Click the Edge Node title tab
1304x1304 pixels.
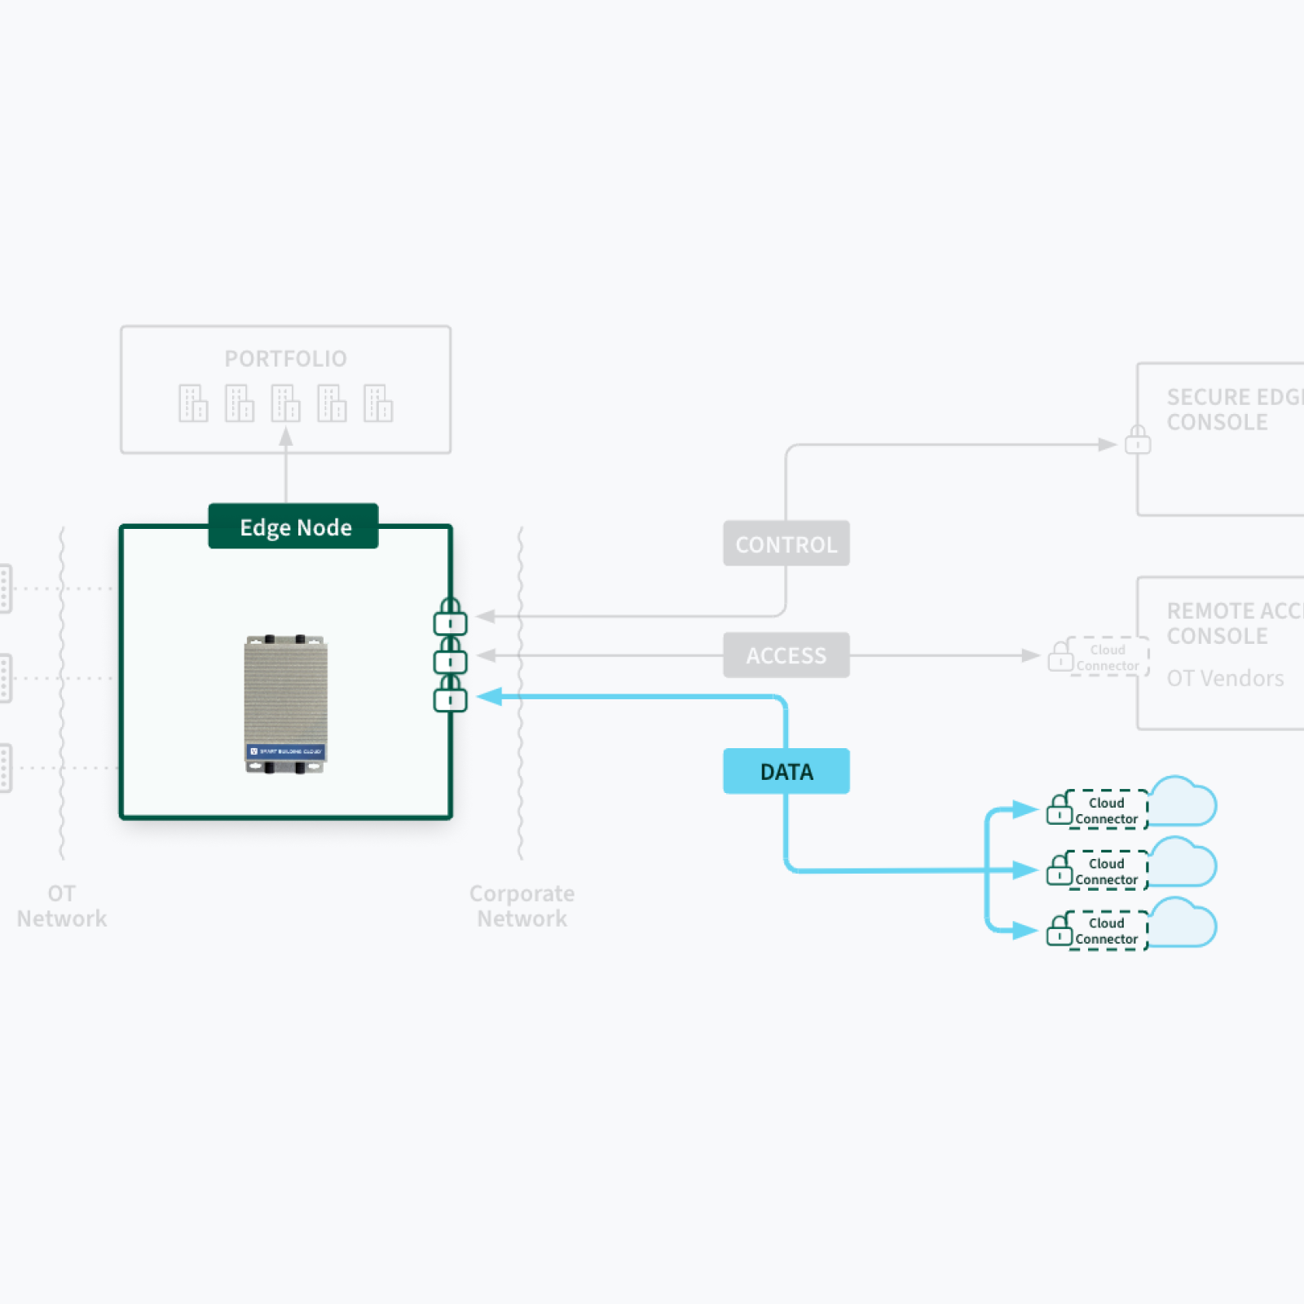tap(293, 526)
